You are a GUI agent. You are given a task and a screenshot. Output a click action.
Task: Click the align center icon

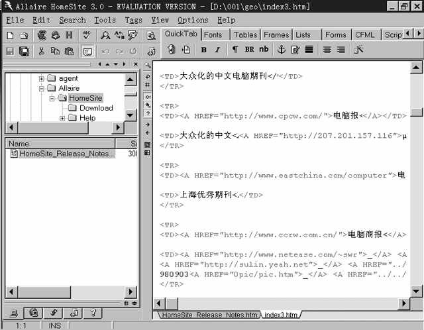327,50
